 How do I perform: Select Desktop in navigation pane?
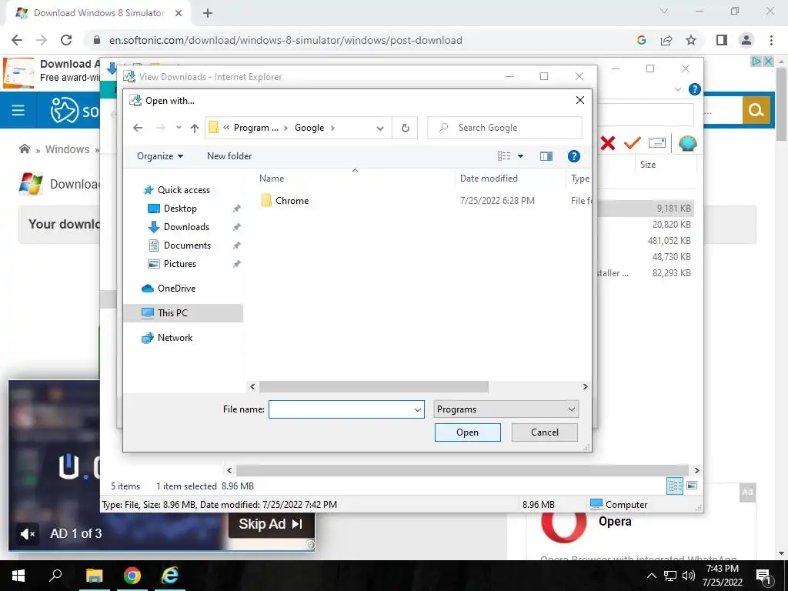[x=180, y=209]
